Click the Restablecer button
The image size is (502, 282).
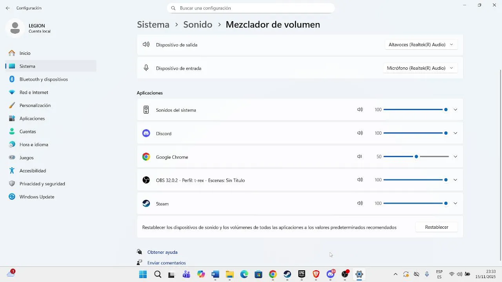click(x=437, y=227)
